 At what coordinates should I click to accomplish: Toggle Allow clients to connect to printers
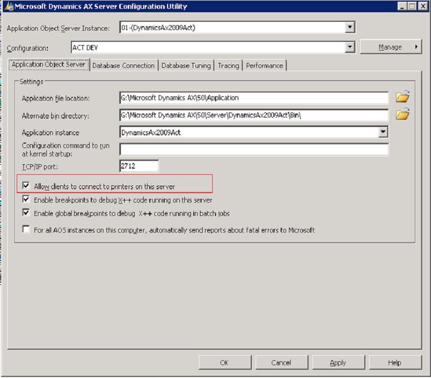pos(26,185)
